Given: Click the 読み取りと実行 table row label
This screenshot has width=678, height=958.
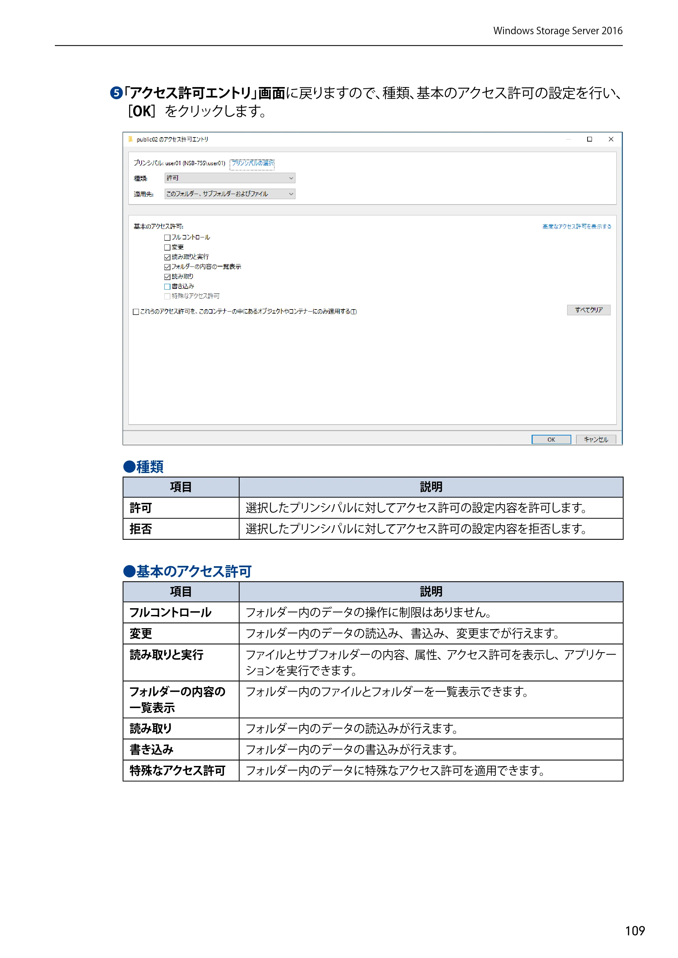Looking at the screenshot, I should pyautogui.click(x=166, y=655).
